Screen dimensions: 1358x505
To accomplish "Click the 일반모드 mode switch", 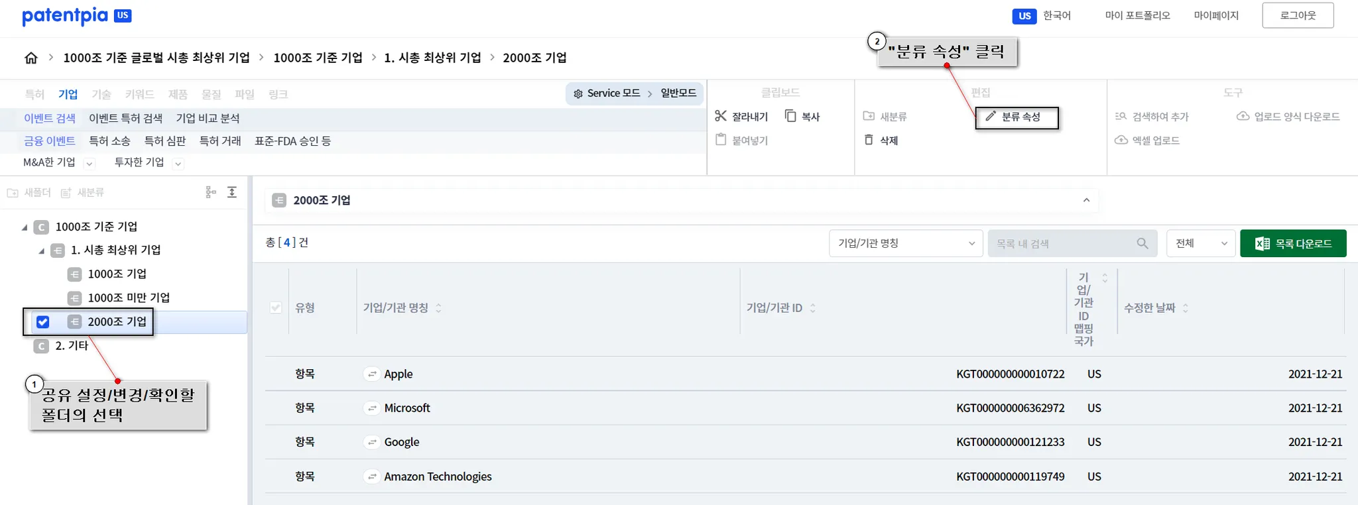I will tap(678, 93).
